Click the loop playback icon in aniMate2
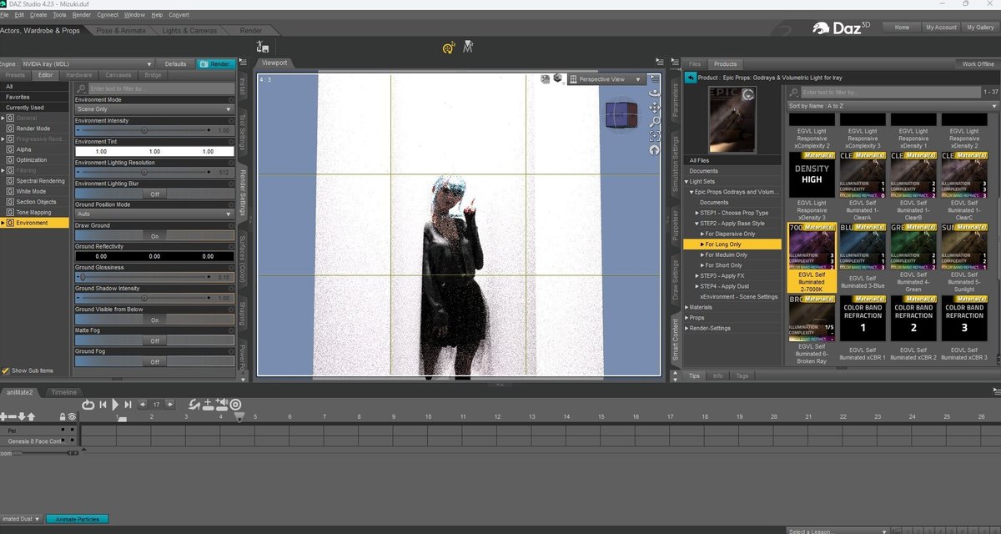This screenshot has height=534, width=1001. [x=88, y=404]
